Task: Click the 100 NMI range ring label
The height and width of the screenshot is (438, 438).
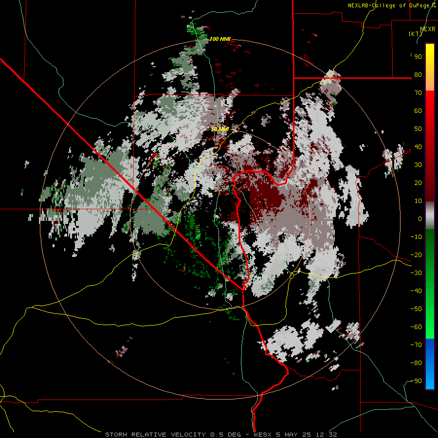Action: [x=220, y=39]
